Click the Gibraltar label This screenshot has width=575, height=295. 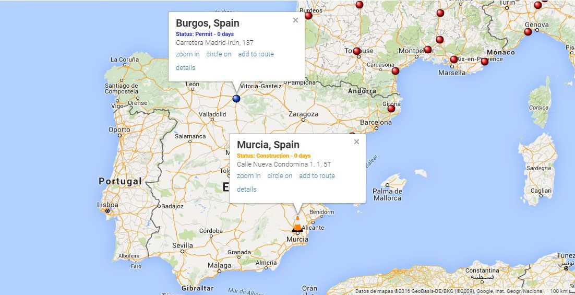tap(198, 288)
